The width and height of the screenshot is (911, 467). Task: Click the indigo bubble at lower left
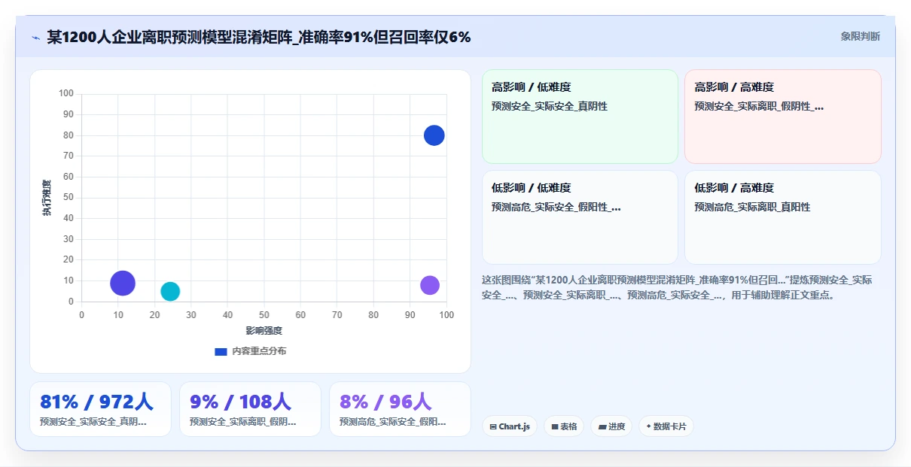pos(122,284)
